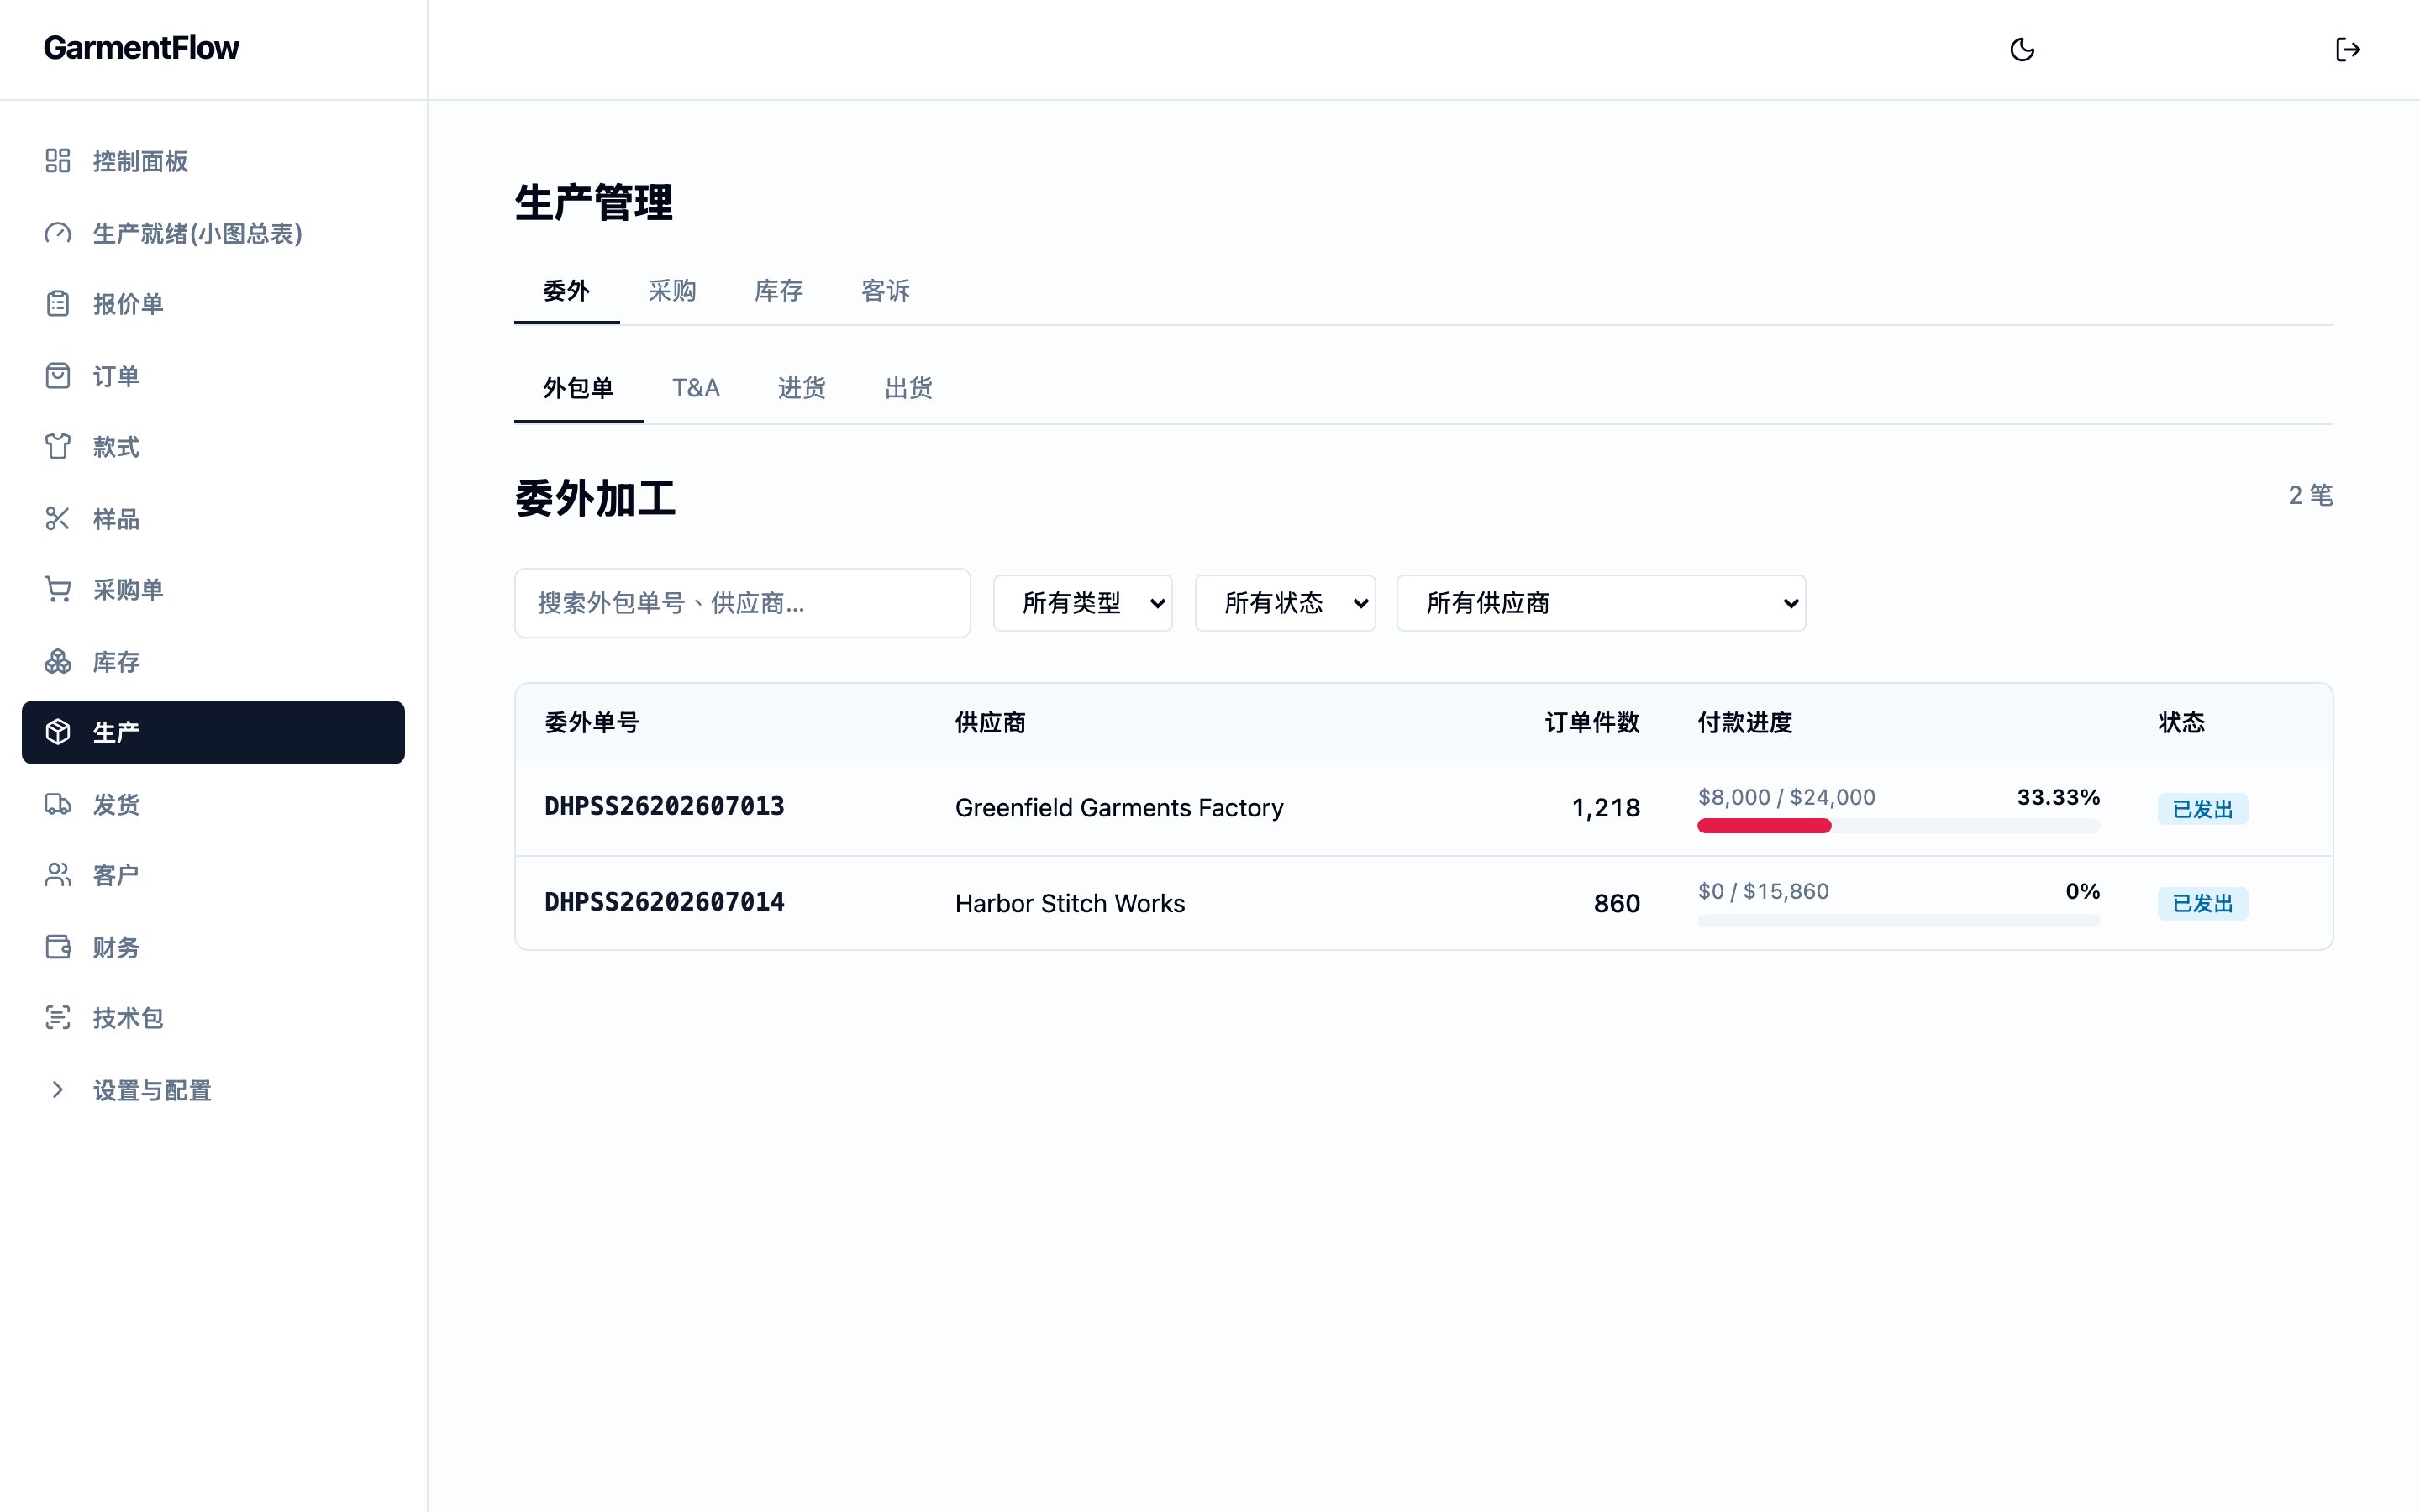Viewport: 2420px width, 1512px height.
Task: Click the users icon beside 客户
Action: point(58,875)
